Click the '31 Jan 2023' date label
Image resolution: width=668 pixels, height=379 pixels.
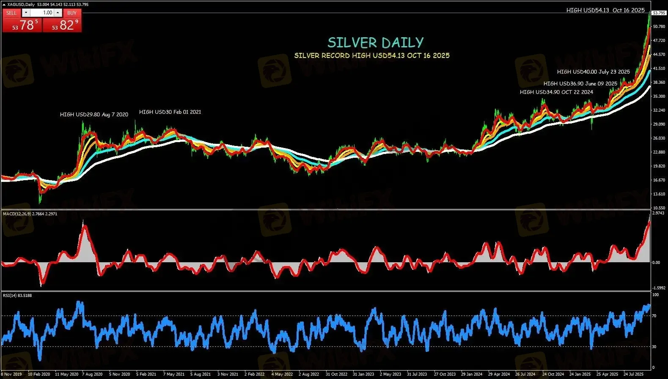pos(363,374)
